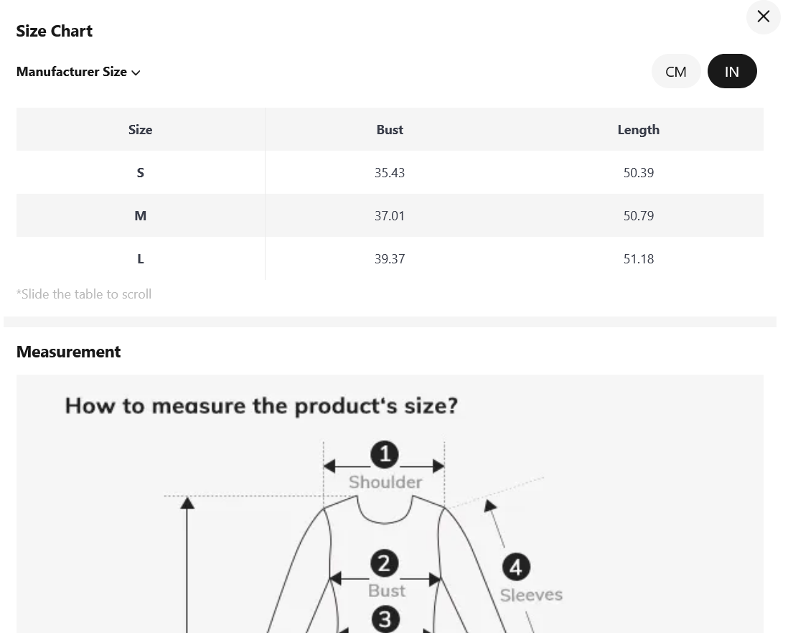This screenshot has height=633, width=788.
Task: Click the number 2 Bust marker
Action: click(385, 563)
